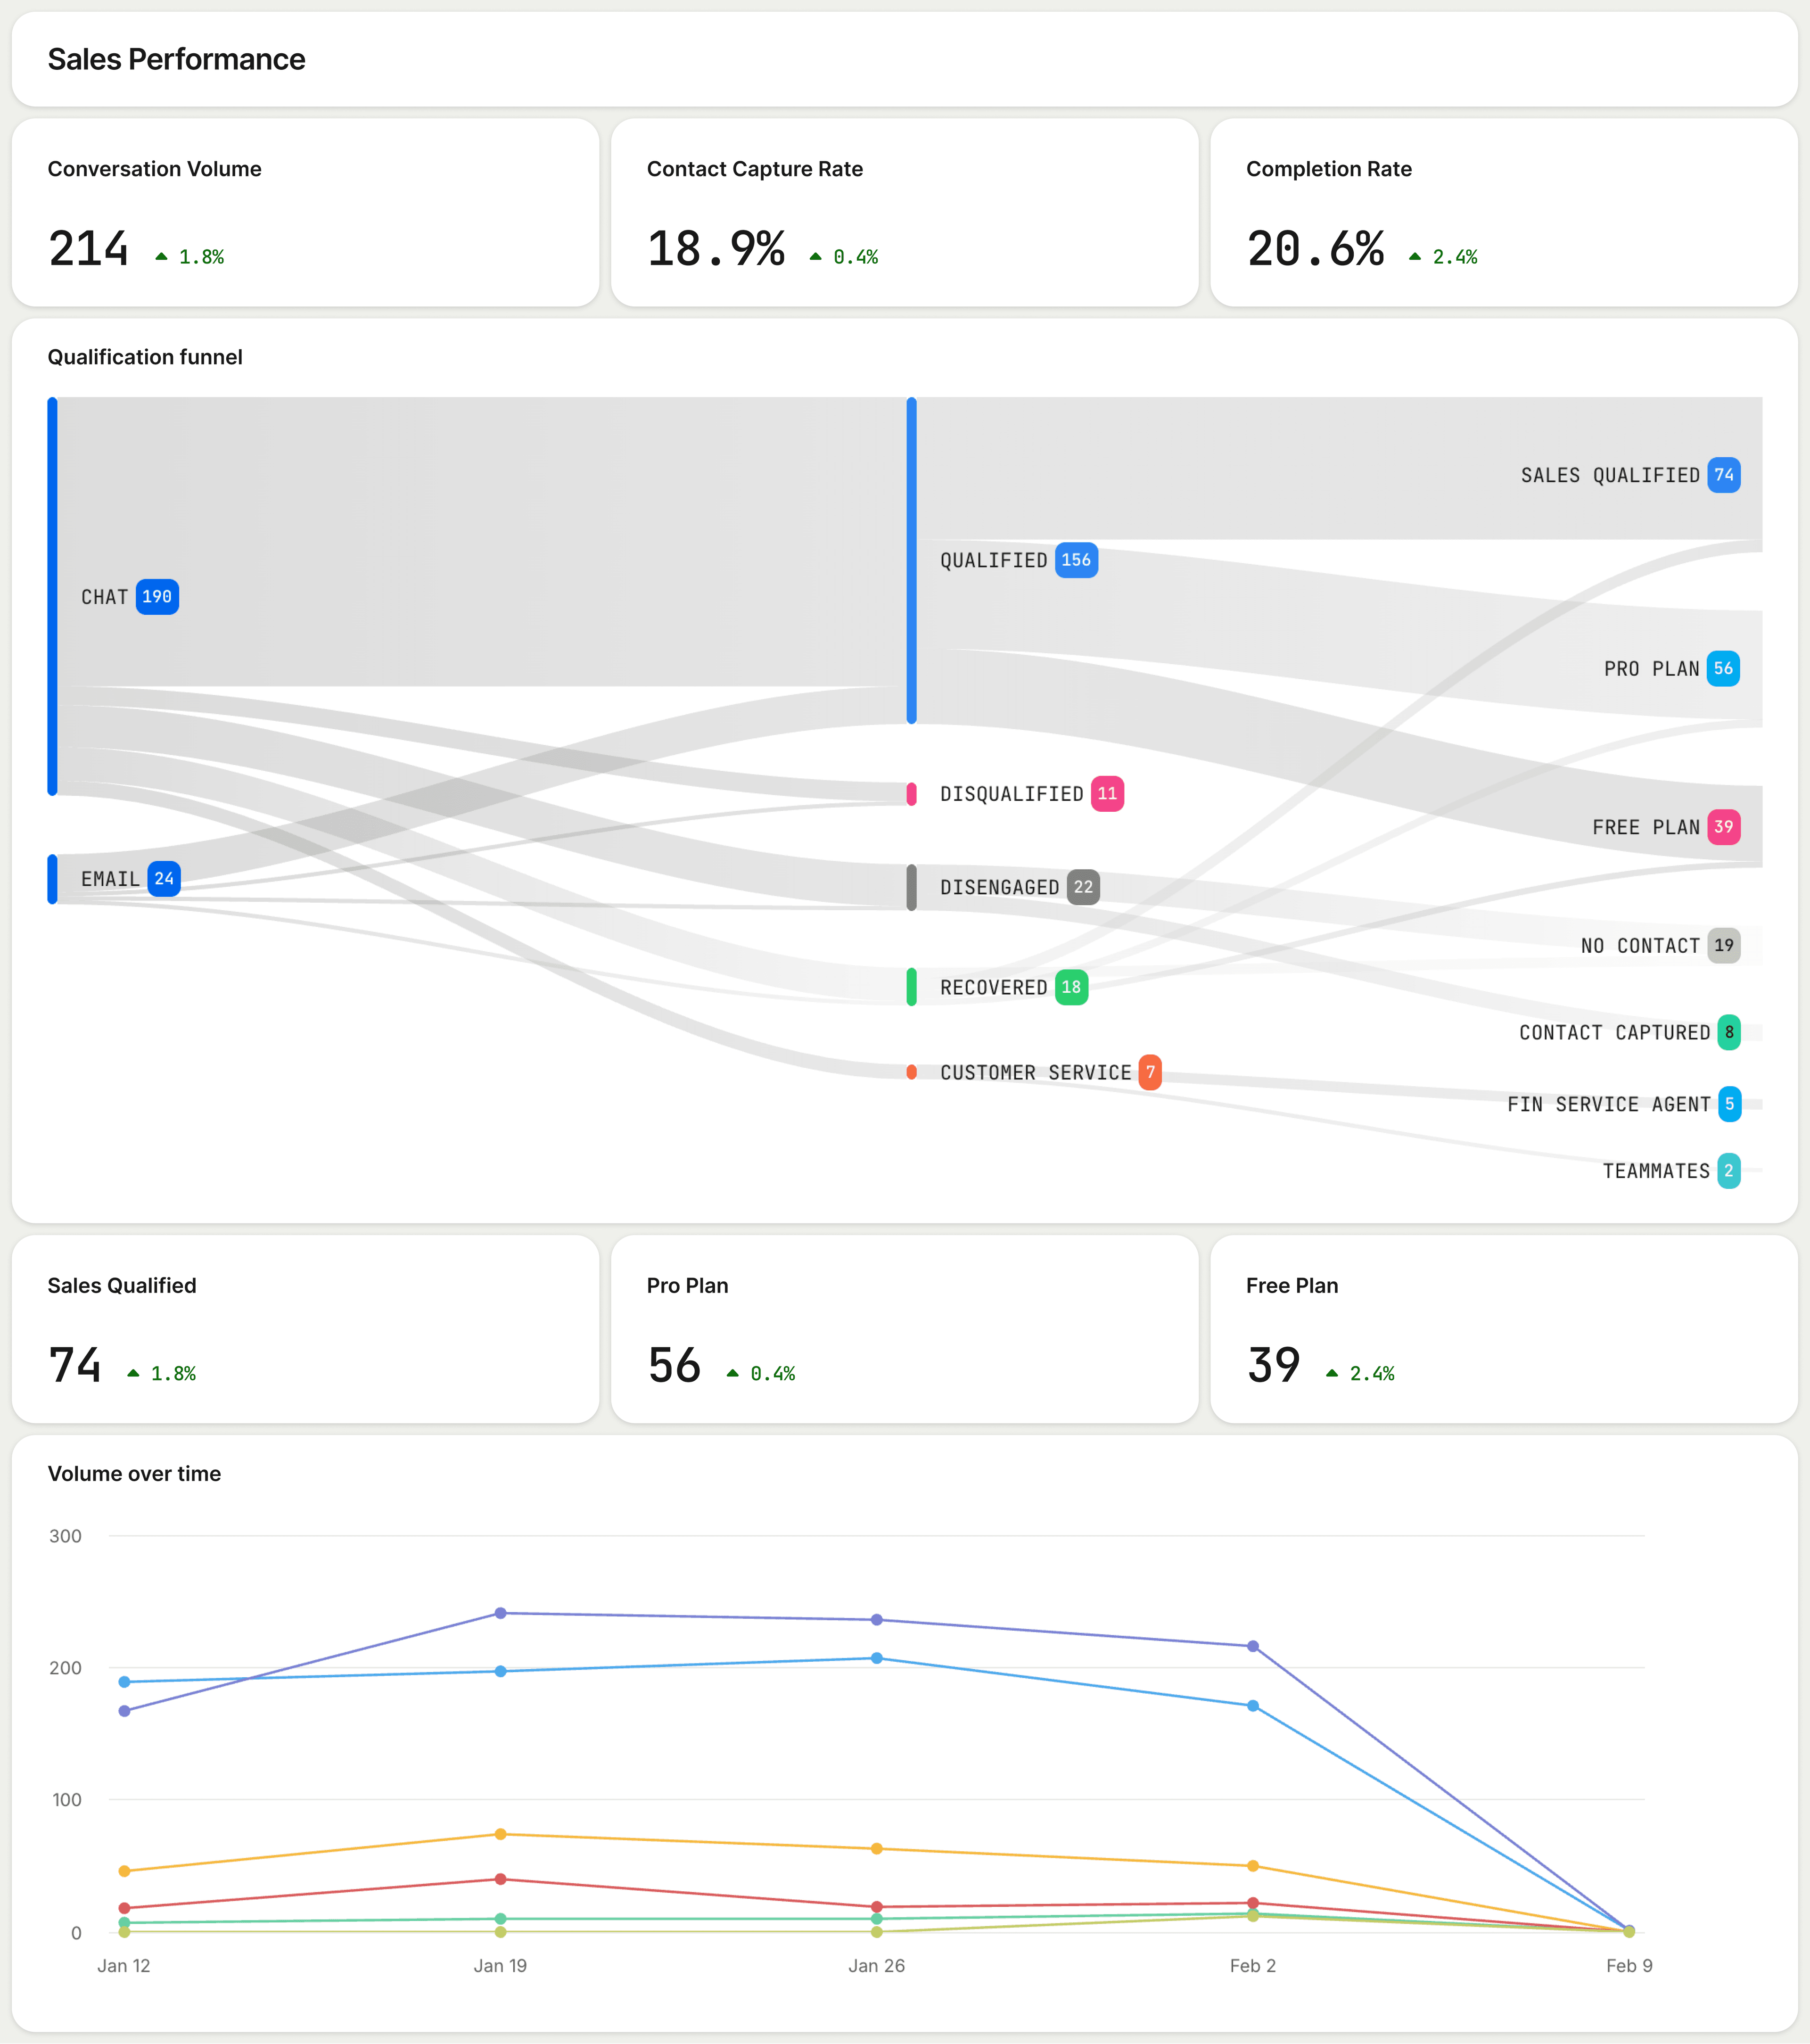This screenshot has width=1810, height=2044.
Task: Click the Qualification funnel heading
Action: click(x=145, y=357)
